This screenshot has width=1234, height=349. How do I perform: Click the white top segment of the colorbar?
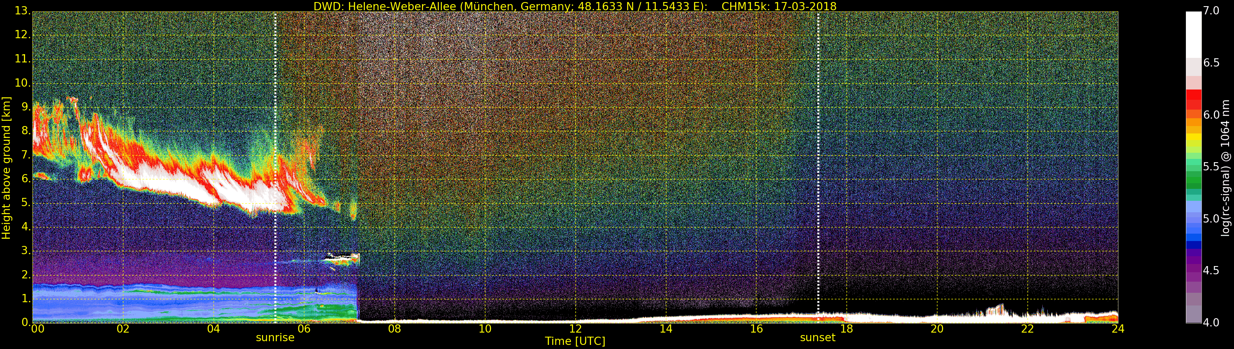pyautogui.click(x=1193, y=34)
